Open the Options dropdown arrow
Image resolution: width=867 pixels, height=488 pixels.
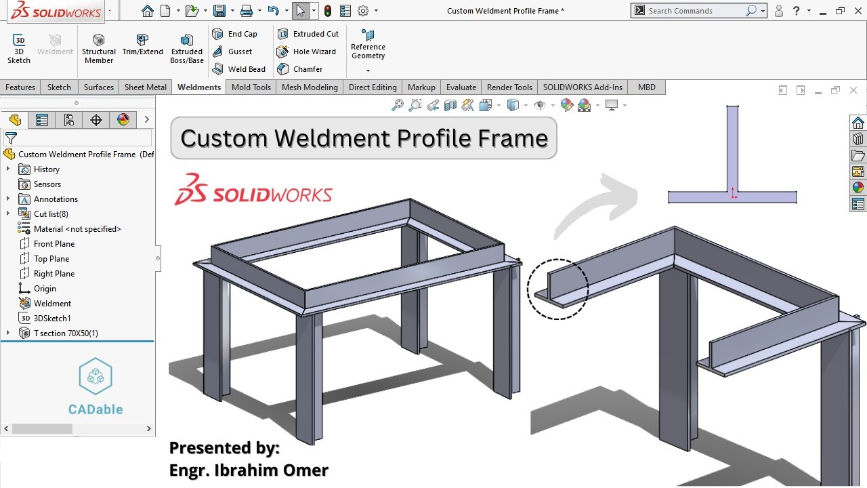click(376, 11)
